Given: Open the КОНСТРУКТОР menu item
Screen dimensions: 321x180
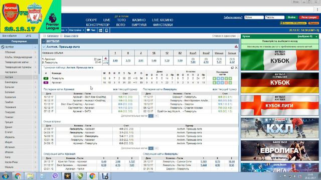Looking at the screenshot, I should (x=98, y=25).
